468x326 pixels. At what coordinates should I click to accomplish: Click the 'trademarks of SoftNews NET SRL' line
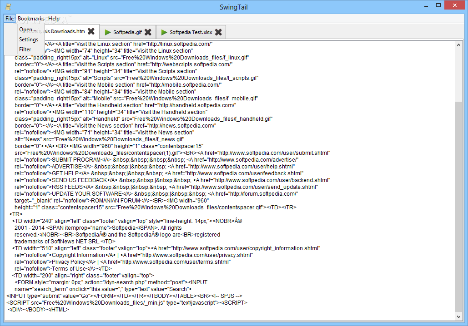(65, 242)
